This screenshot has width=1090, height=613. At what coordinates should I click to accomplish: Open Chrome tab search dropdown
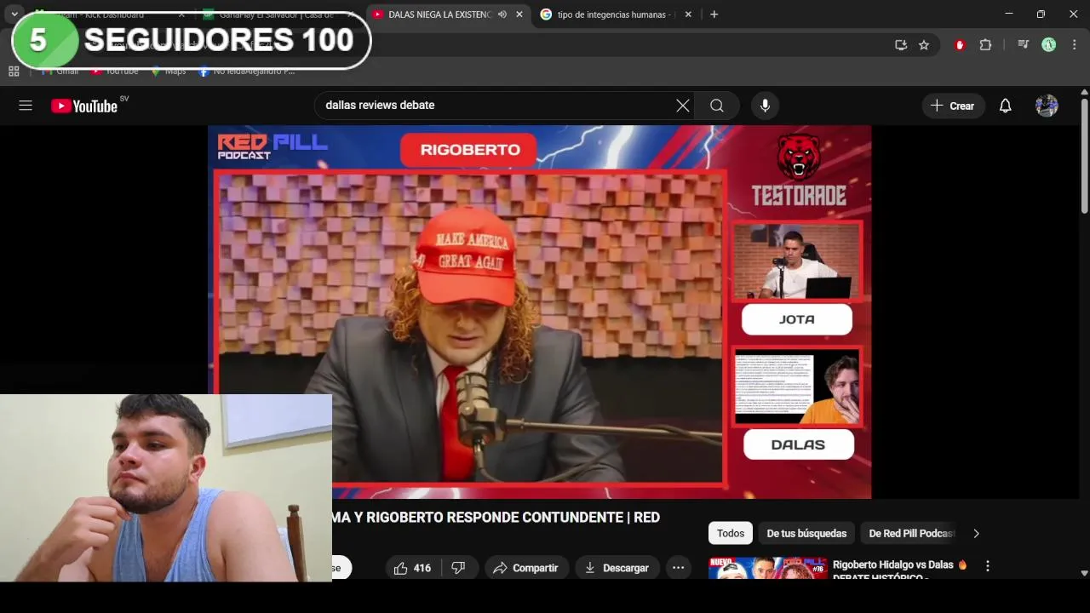point(14,14)
